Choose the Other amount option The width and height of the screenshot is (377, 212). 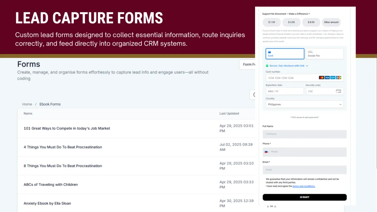click(331, 22)
